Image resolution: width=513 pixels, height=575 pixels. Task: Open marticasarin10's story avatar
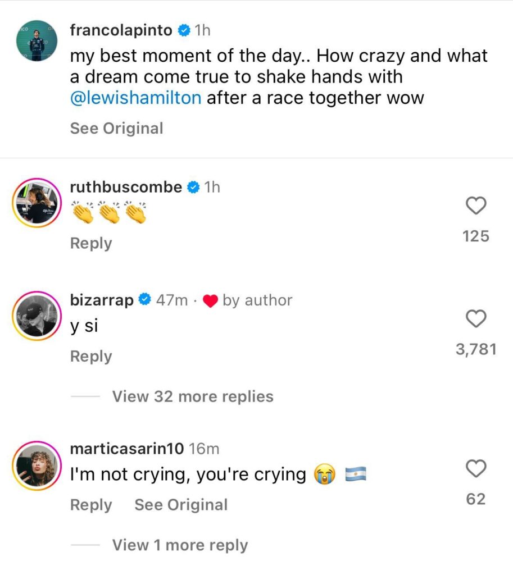37,466
